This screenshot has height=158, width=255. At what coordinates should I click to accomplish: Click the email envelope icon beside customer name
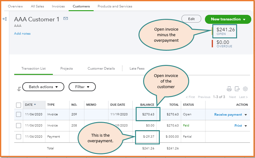[66, 18]
